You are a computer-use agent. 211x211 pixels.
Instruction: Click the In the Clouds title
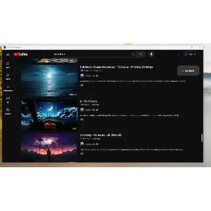(x=89, y=101)
